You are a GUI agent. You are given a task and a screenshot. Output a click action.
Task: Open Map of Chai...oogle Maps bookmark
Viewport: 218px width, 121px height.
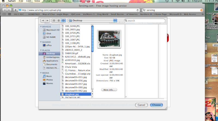pos(56,14)
